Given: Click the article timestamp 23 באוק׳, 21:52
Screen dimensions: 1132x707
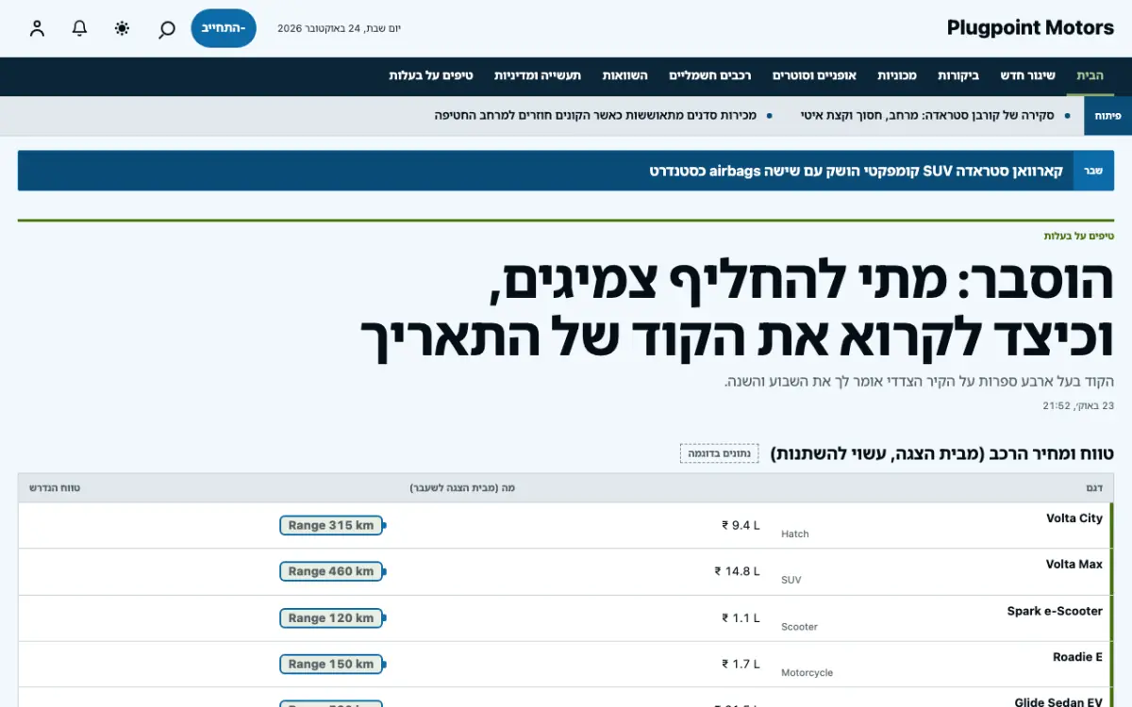Looking at the screenshot, I should click(1078, 406).
